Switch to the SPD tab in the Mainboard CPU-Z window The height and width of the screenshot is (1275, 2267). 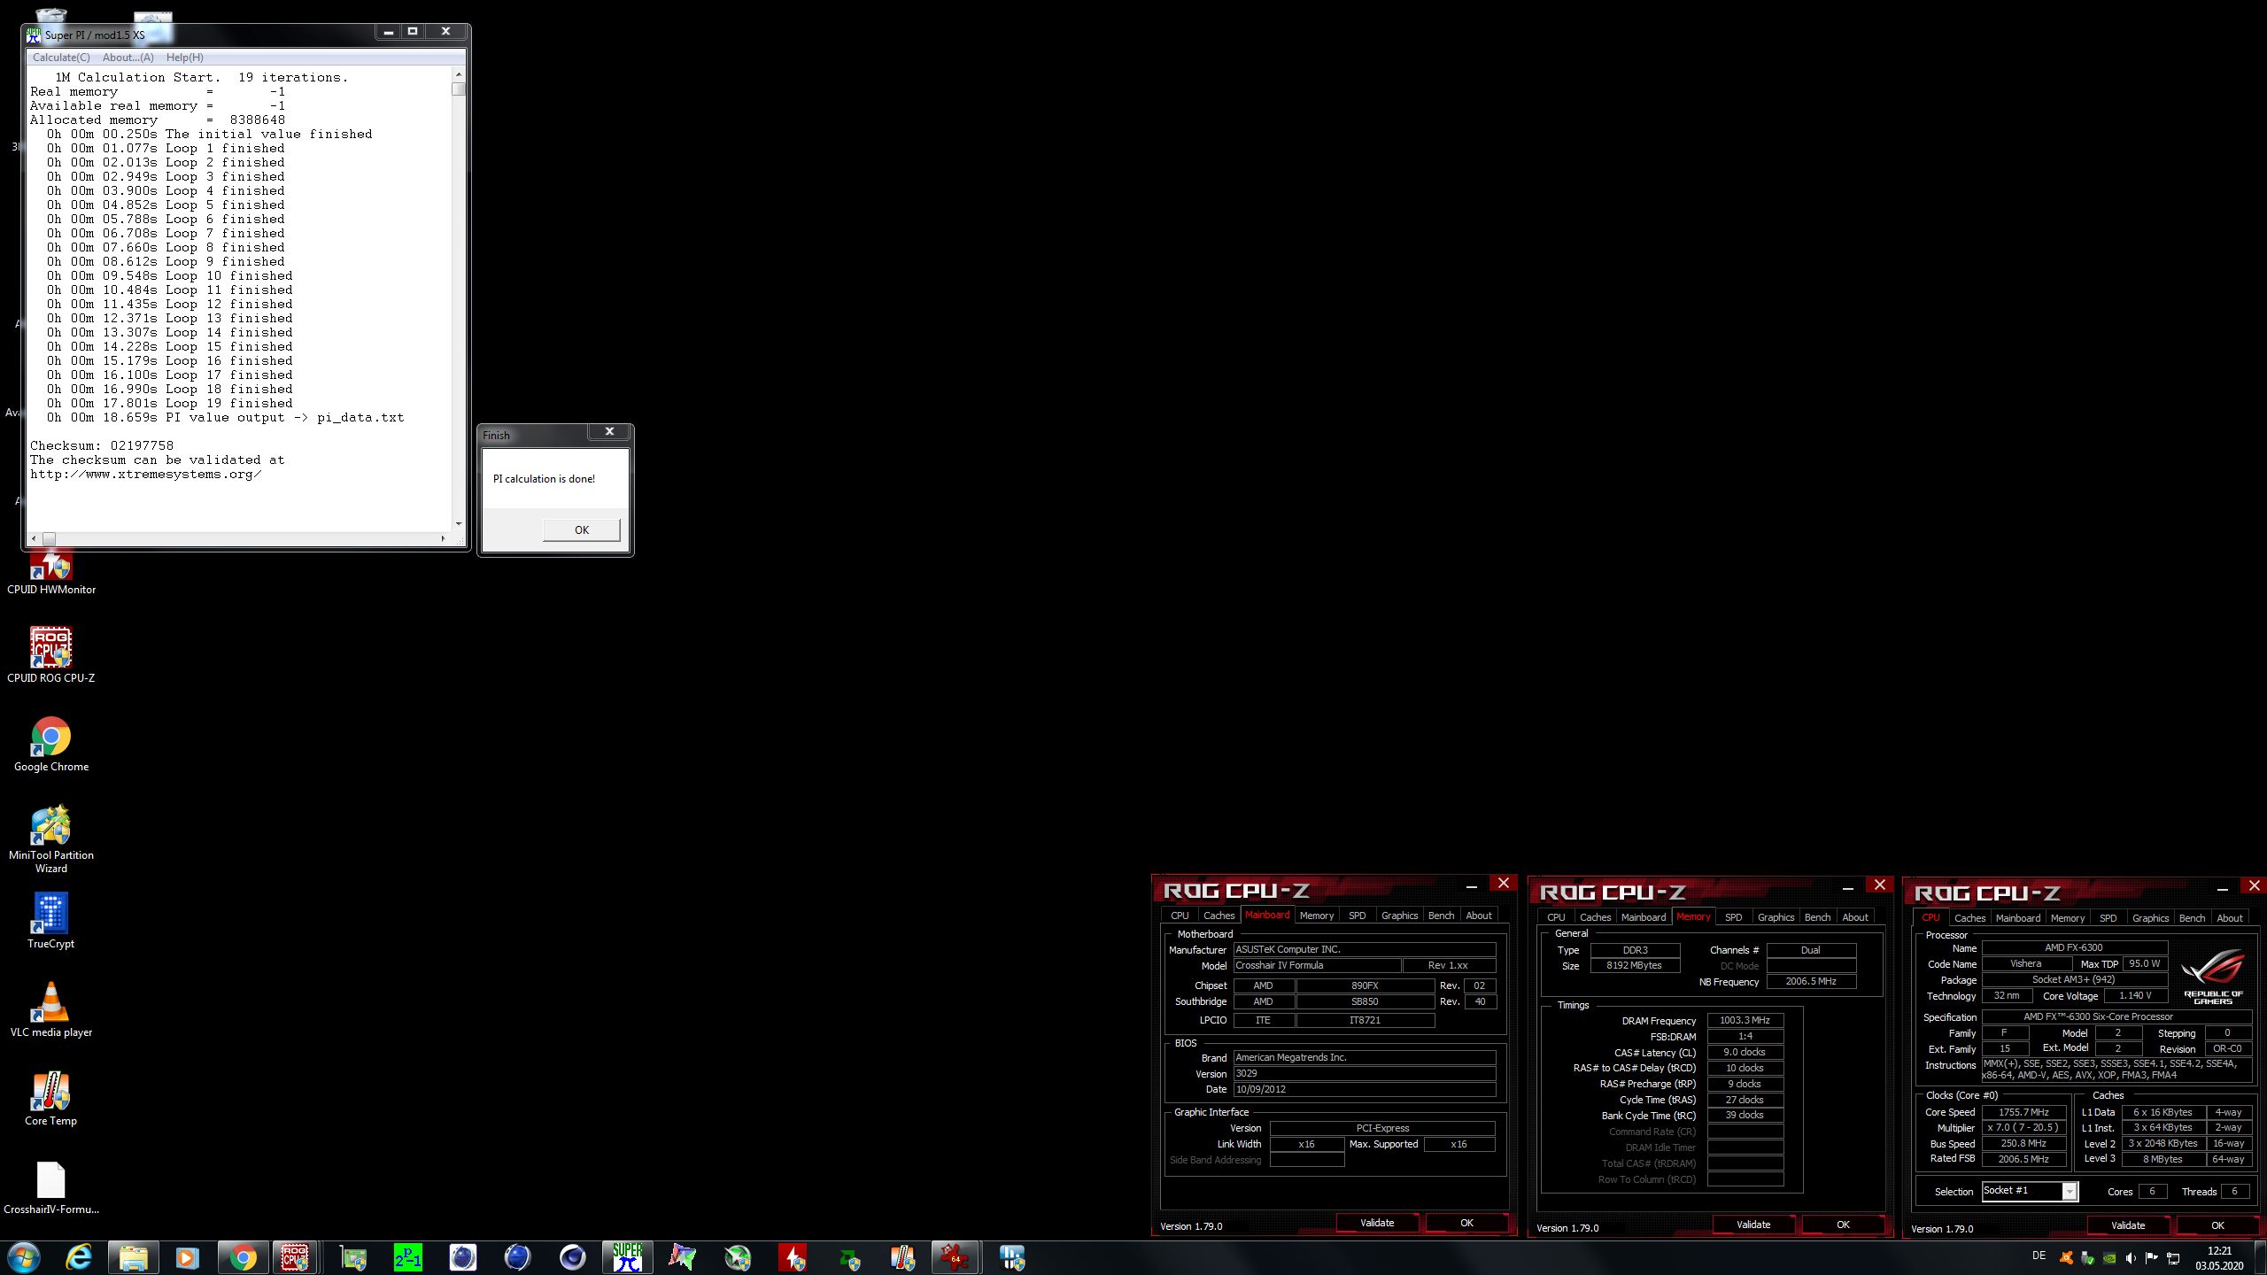click(1358, 916)
